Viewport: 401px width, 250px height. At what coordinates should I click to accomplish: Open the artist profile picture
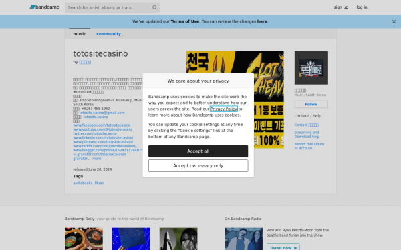coord(311,68)
